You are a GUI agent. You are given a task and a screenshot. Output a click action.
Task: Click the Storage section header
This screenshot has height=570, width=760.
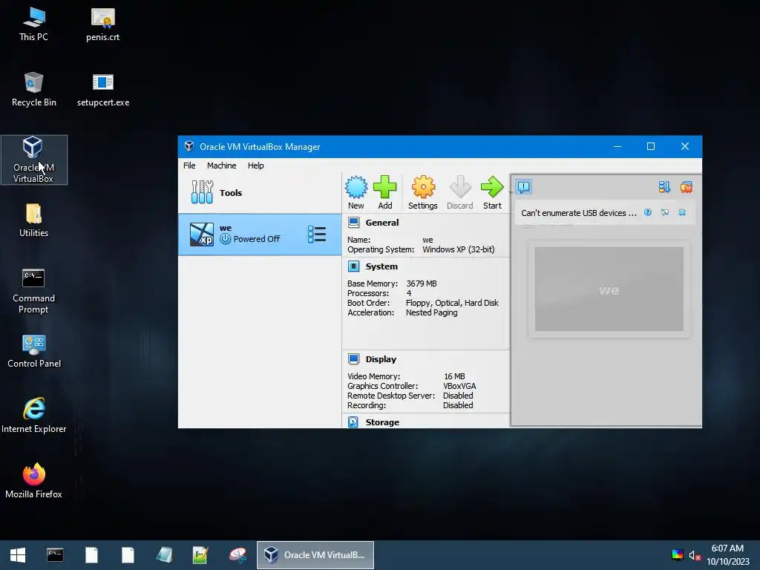pos(382,422)
